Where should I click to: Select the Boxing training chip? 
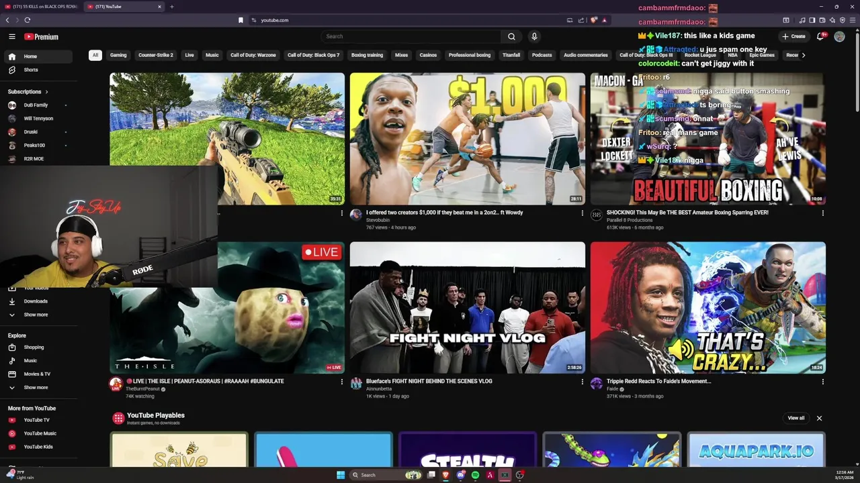(x=367, y=55)
